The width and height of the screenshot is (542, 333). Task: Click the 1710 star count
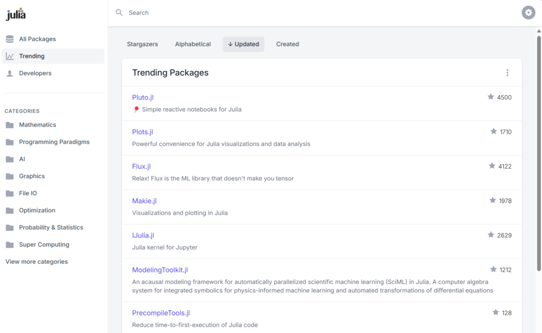tap(505, 132)
